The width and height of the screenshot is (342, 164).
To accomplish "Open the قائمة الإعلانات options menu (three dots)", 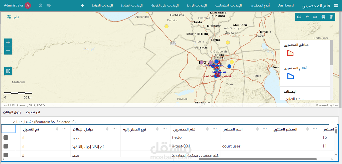I will [333, 122].
